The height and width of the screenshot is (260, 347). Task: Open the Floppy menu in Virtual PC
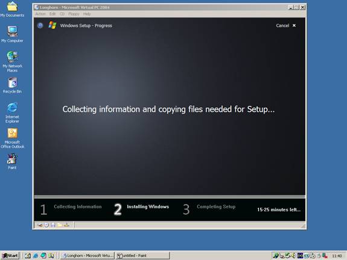click(74, 14)
